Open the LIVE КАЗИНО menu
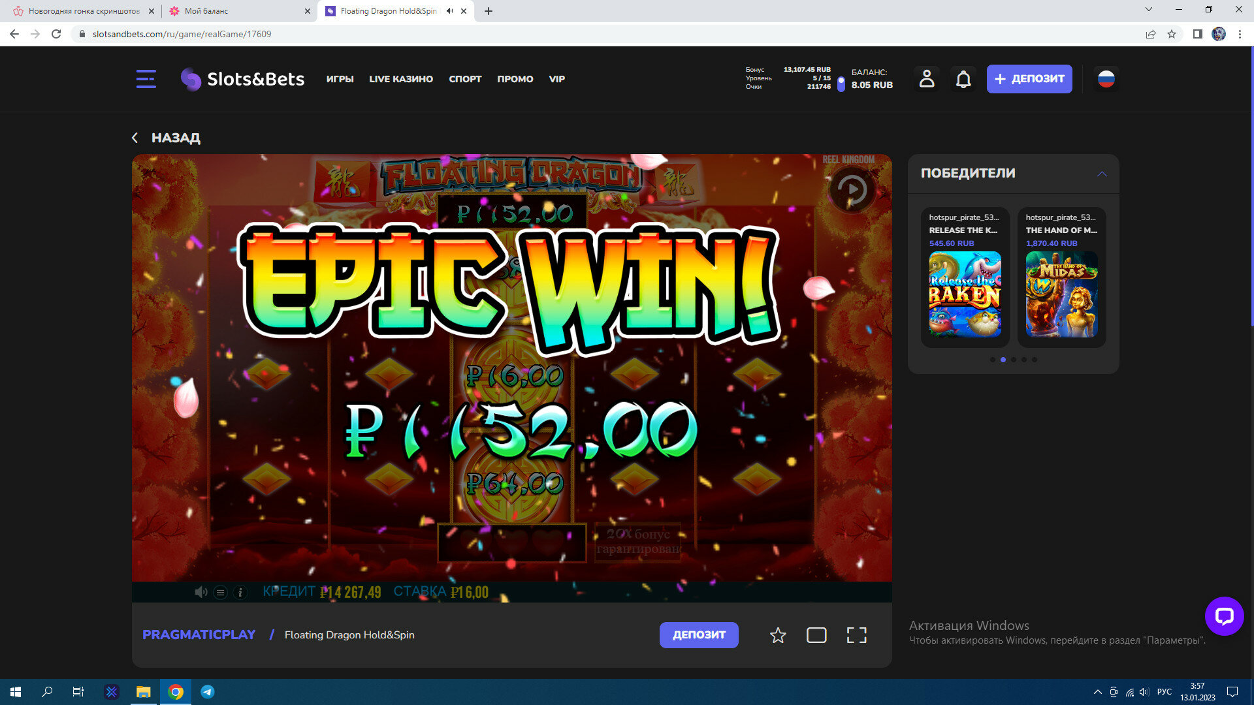 [x=400, y=79]
